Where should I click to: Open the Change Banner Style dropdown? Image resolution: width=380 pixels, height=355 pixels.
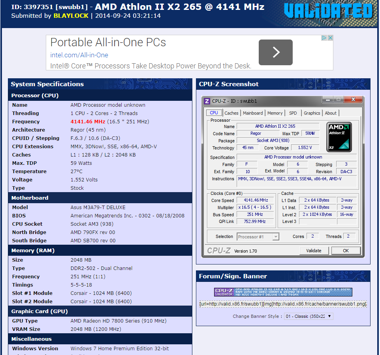pyautogui.click(x=308, y=316)
